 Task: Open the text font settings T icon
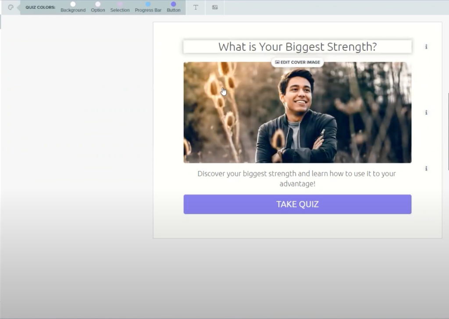[x=196, y=7]
